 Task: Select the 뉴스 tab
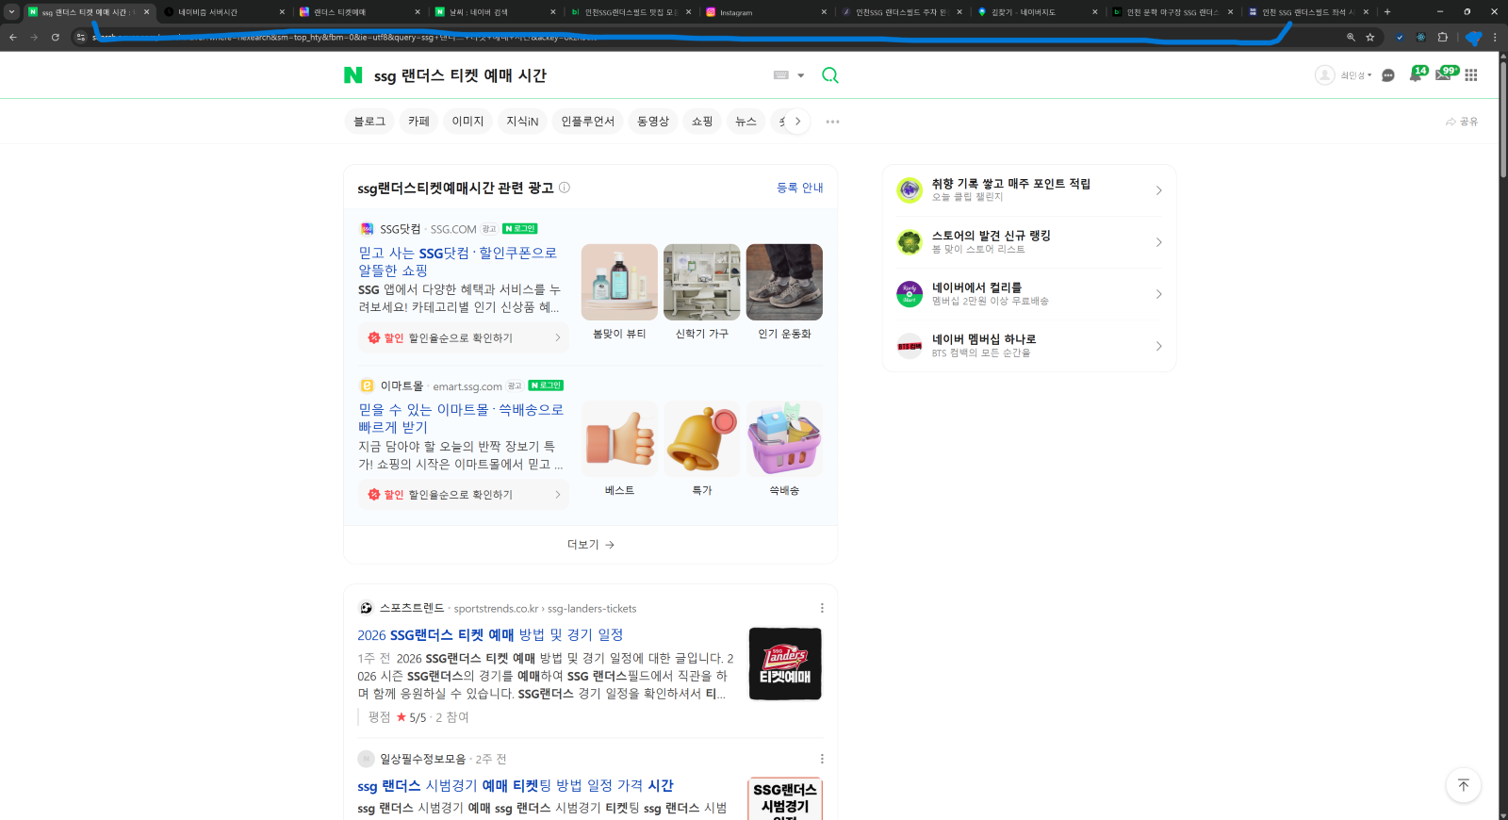click(746, 122)
